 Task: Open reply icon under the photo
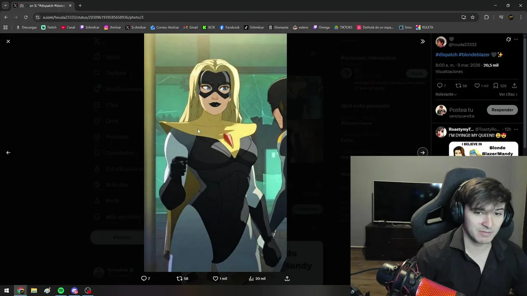[144, 278]
